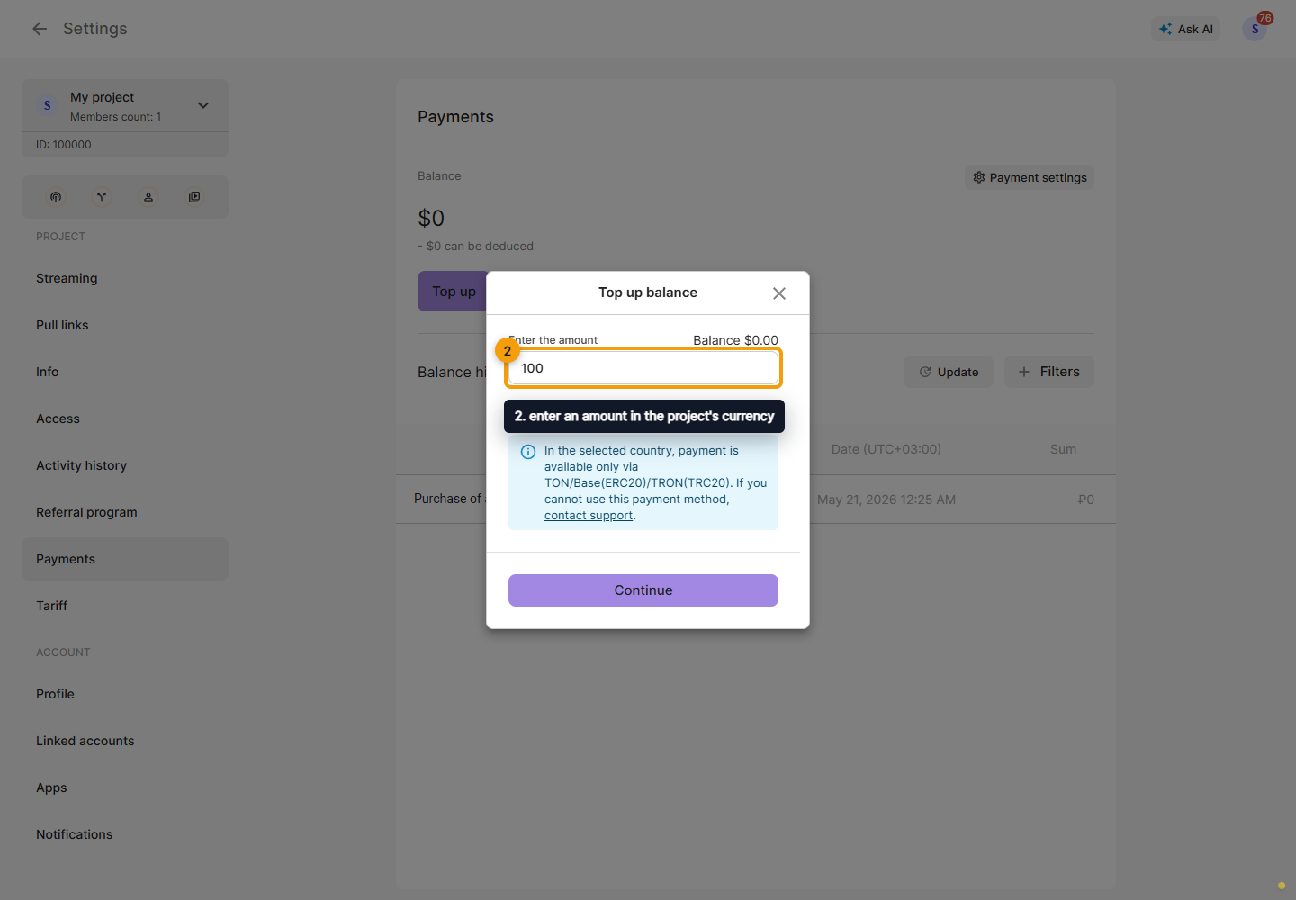Click the split arrows icon in the sidebar
The image size is (1296, 900).
[x=102, y=197]
